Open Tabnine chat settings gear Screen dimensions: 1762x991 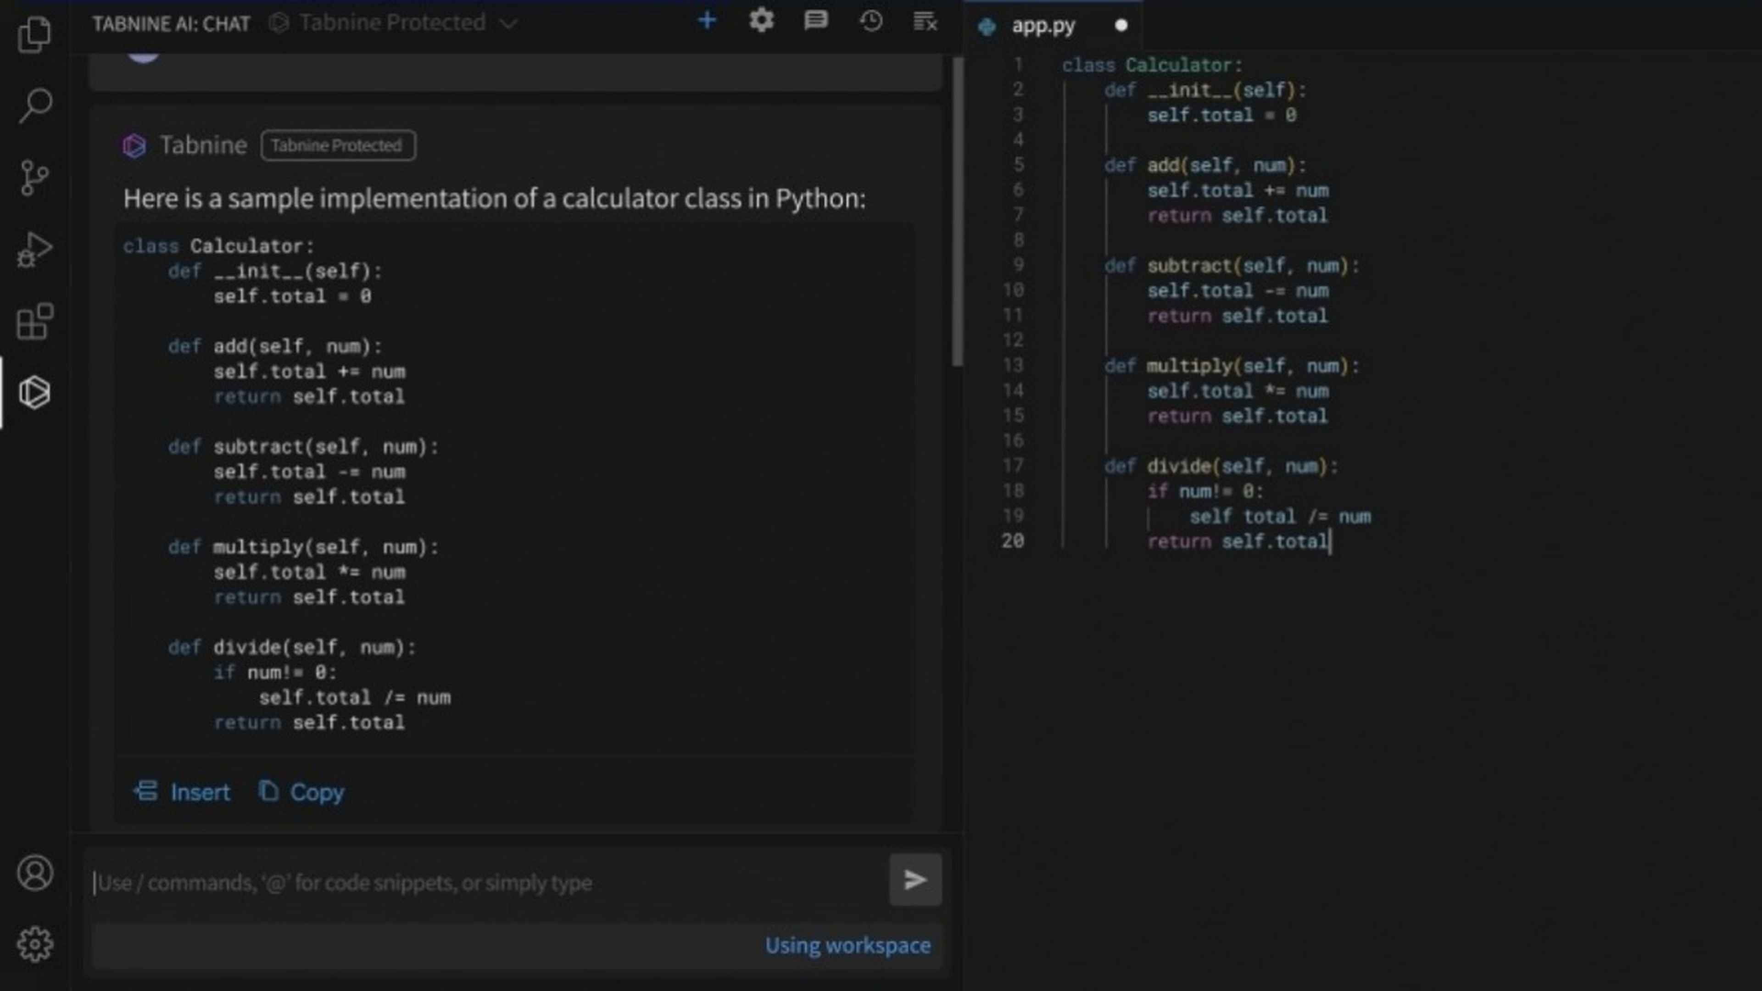761,21
